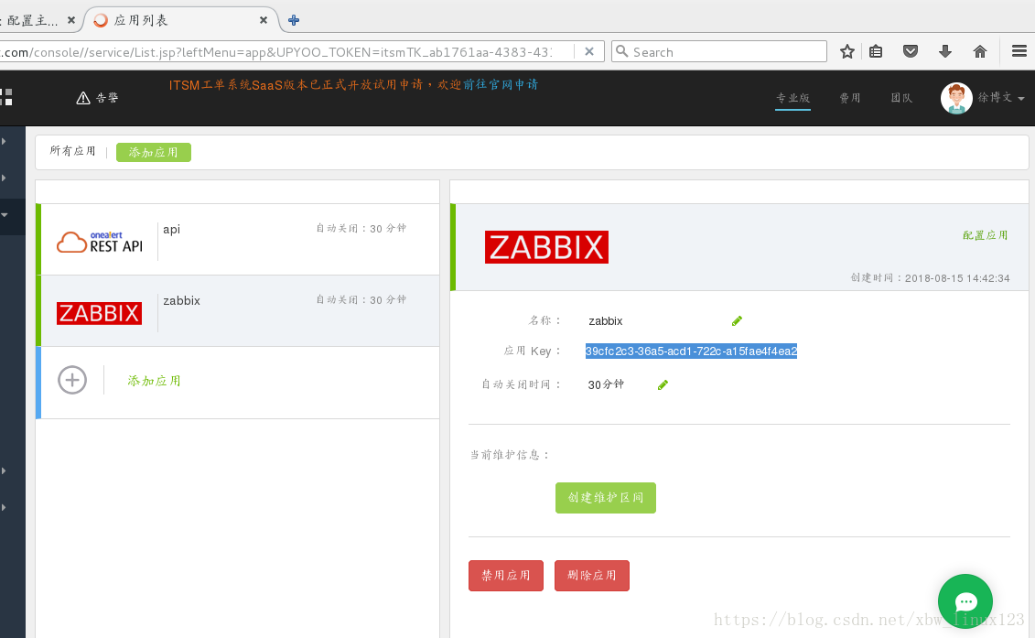Bookmark this page with star icon
1035x638 pixels.
pyautogui.click(x=846, y=51)
